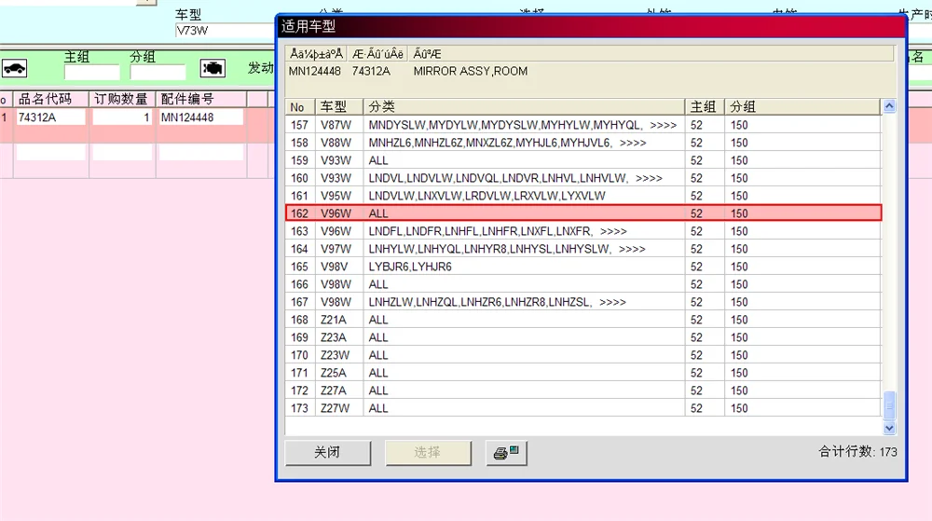Select row 163 V96W LNDFL entry
Screen dimensions: 932x521
point(583,231)
